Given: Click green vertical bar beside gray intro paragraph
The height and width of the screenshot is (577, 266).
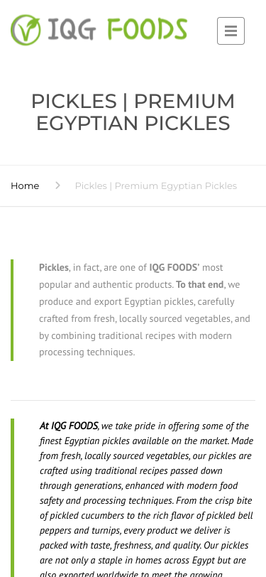Looking at the screenshot, I should click(12, 310).
